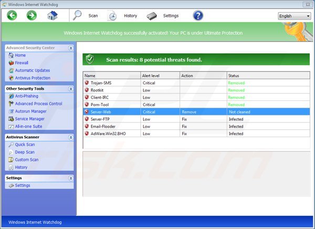Click the clock History icon in toolbar

click(112, 16)
